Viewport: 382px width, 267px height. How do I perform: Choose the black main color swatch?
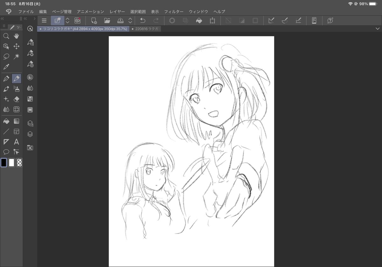click(x=4, y=162)
